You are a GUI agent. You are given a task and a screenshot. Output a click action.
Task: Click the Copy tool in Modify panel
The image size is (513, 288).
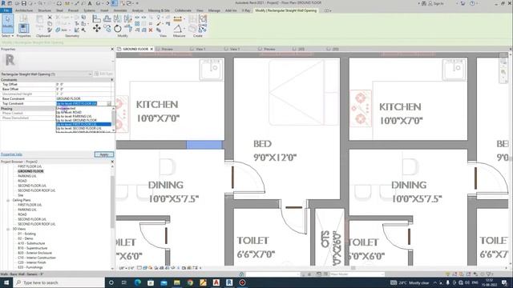[107, 29]
